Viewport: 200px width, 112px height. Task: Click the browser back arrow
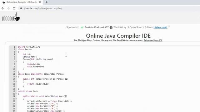coord(3,8)
